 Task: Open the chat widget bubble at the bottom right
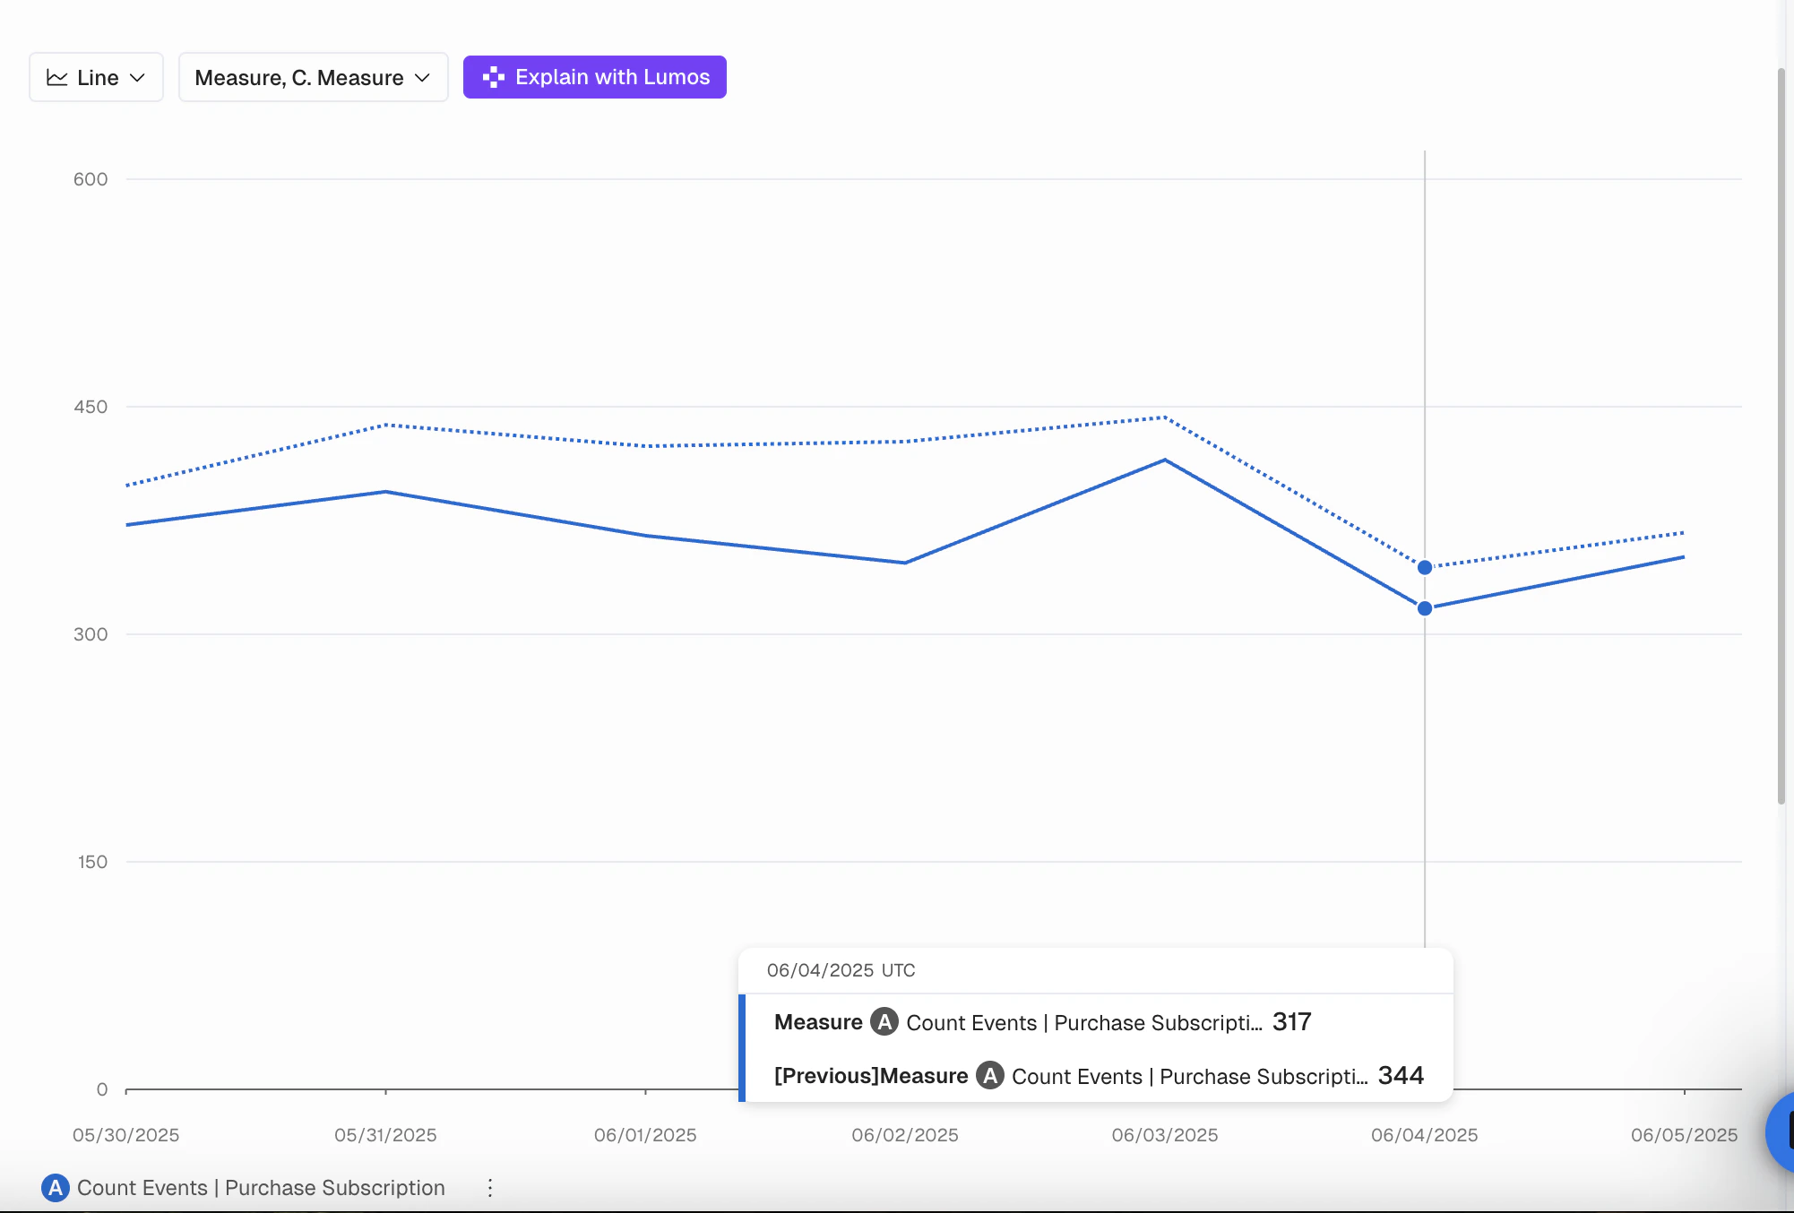tap(1781, 1131)
